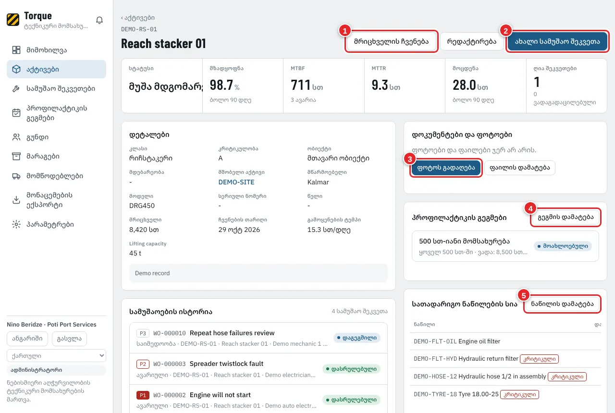Create ახალი სამუშაო შეკვეთა
This screenshot has width=615, height=413.
point(557,41)
